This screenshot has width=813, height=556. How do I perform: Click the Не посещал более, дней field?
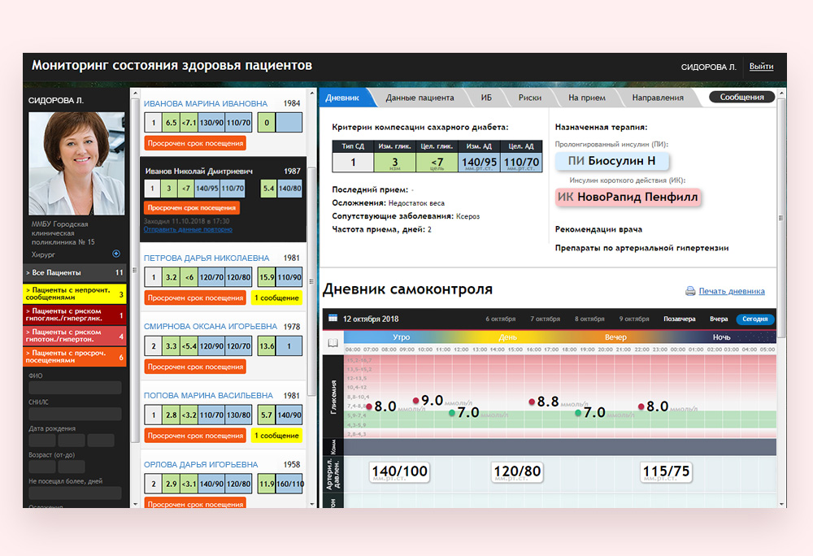75,493
